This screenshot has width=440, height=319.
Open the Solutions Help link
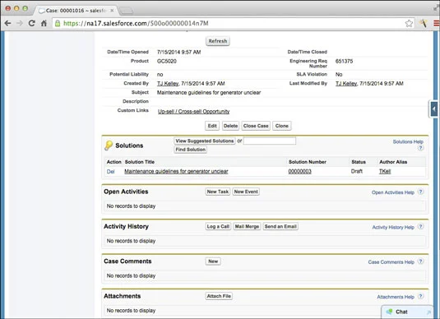click(x=408, y=141)
